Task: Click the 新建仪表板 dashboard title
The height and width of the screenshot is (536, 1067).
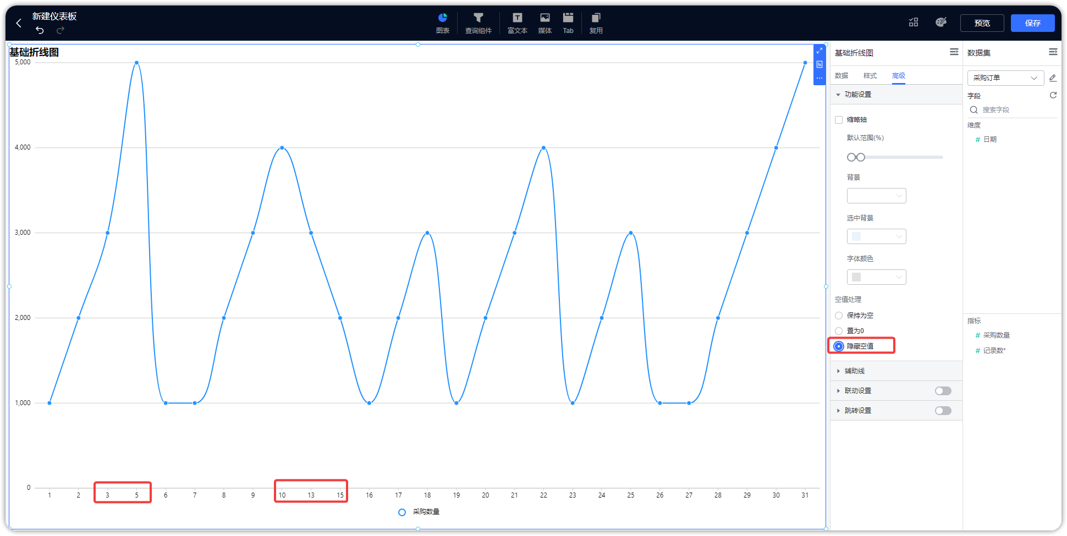Action: (x=54, y=16)
